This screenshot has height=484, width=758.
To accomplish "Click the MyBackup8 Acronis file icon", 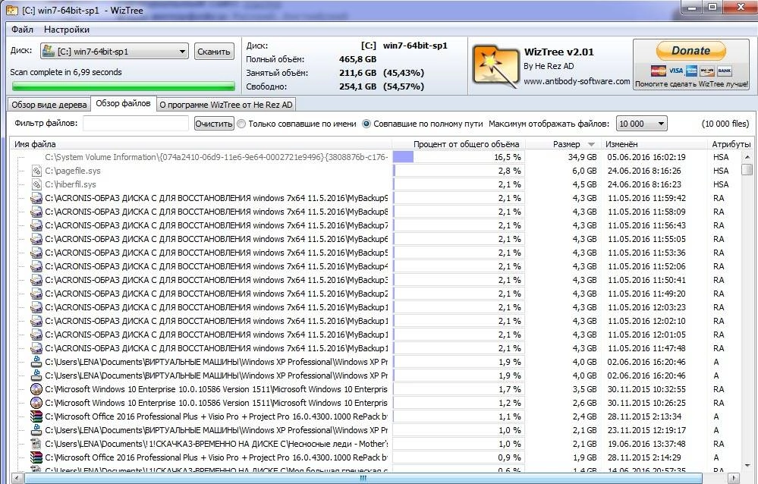I will click(36, 212).
